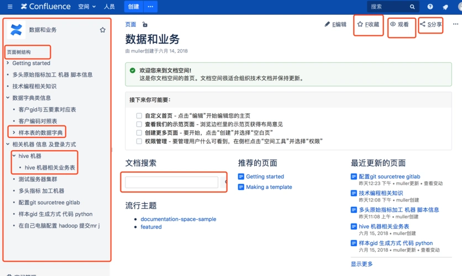This screenshot has height=276, width=462.
Task: Click 查看变动 for 样本gid 生成方式 page
Action: point(430,250)
